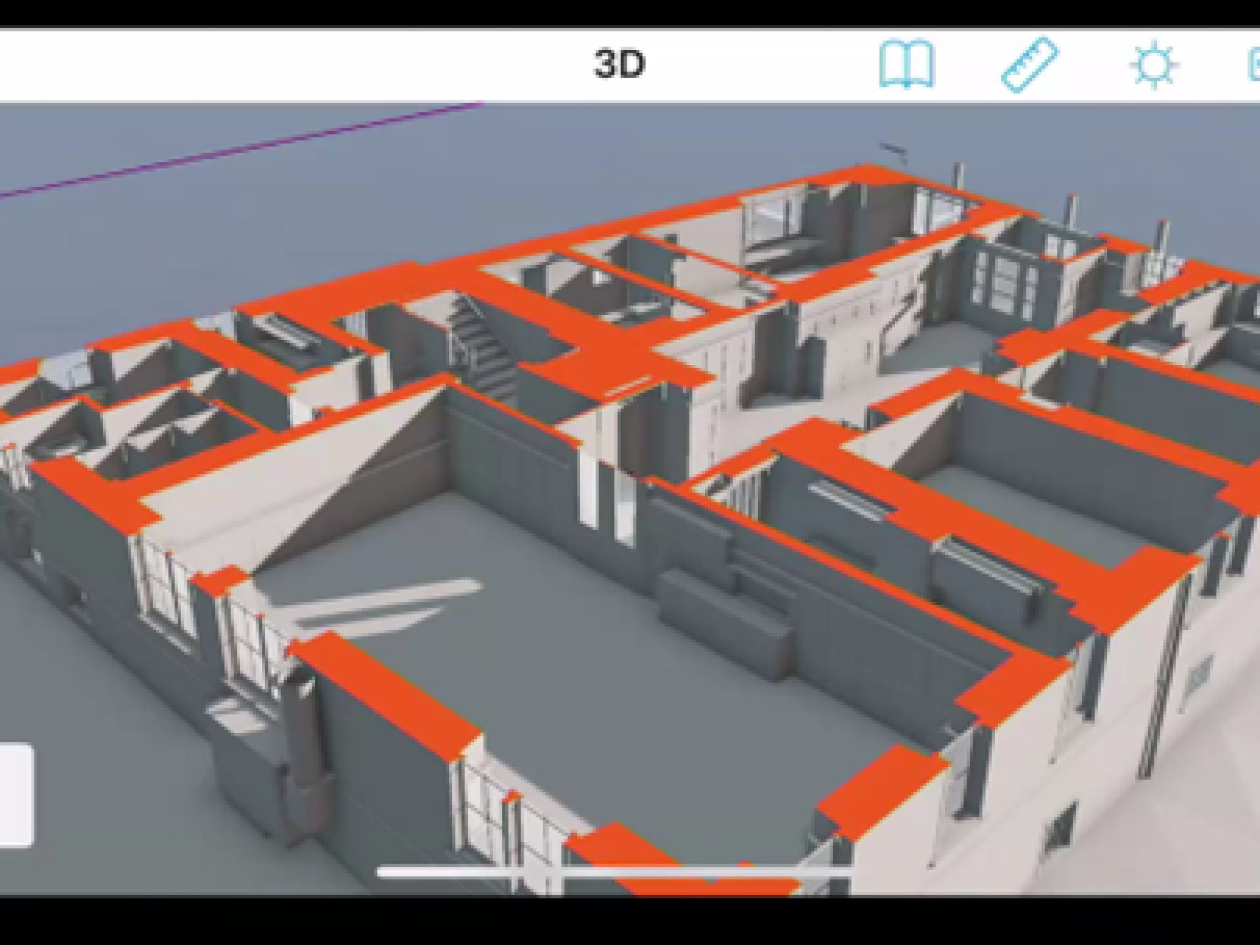Open the sun lighting settings
The image size is (1260, 945).
coord(1153,65)
